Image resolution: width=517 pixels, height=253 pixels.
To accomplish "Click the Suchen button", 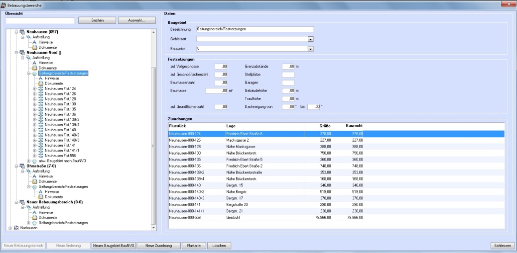I will (97, 20).
